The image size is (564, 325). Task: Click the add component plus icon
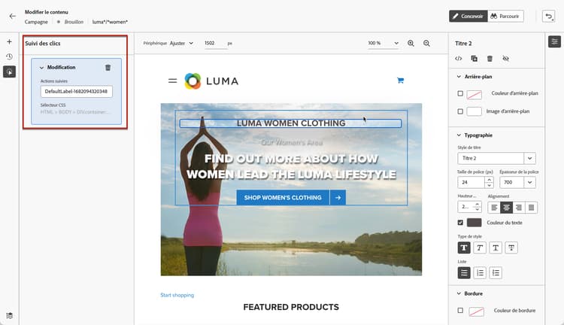point(9,41)
